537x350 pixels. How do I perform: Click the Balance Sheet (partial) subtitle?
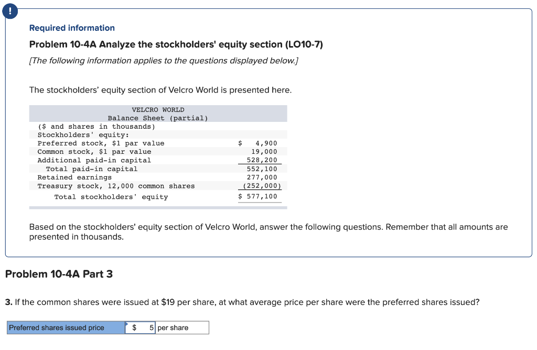(x=157, y=118)
